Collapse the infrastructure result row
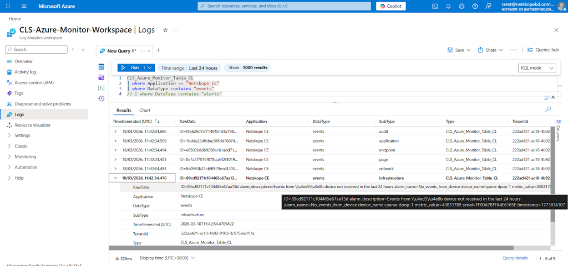 click(115, 178)
